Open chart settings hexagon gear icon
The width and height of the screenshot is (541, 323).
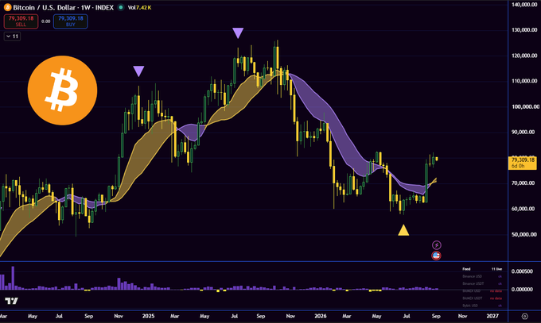pos(525,316)
